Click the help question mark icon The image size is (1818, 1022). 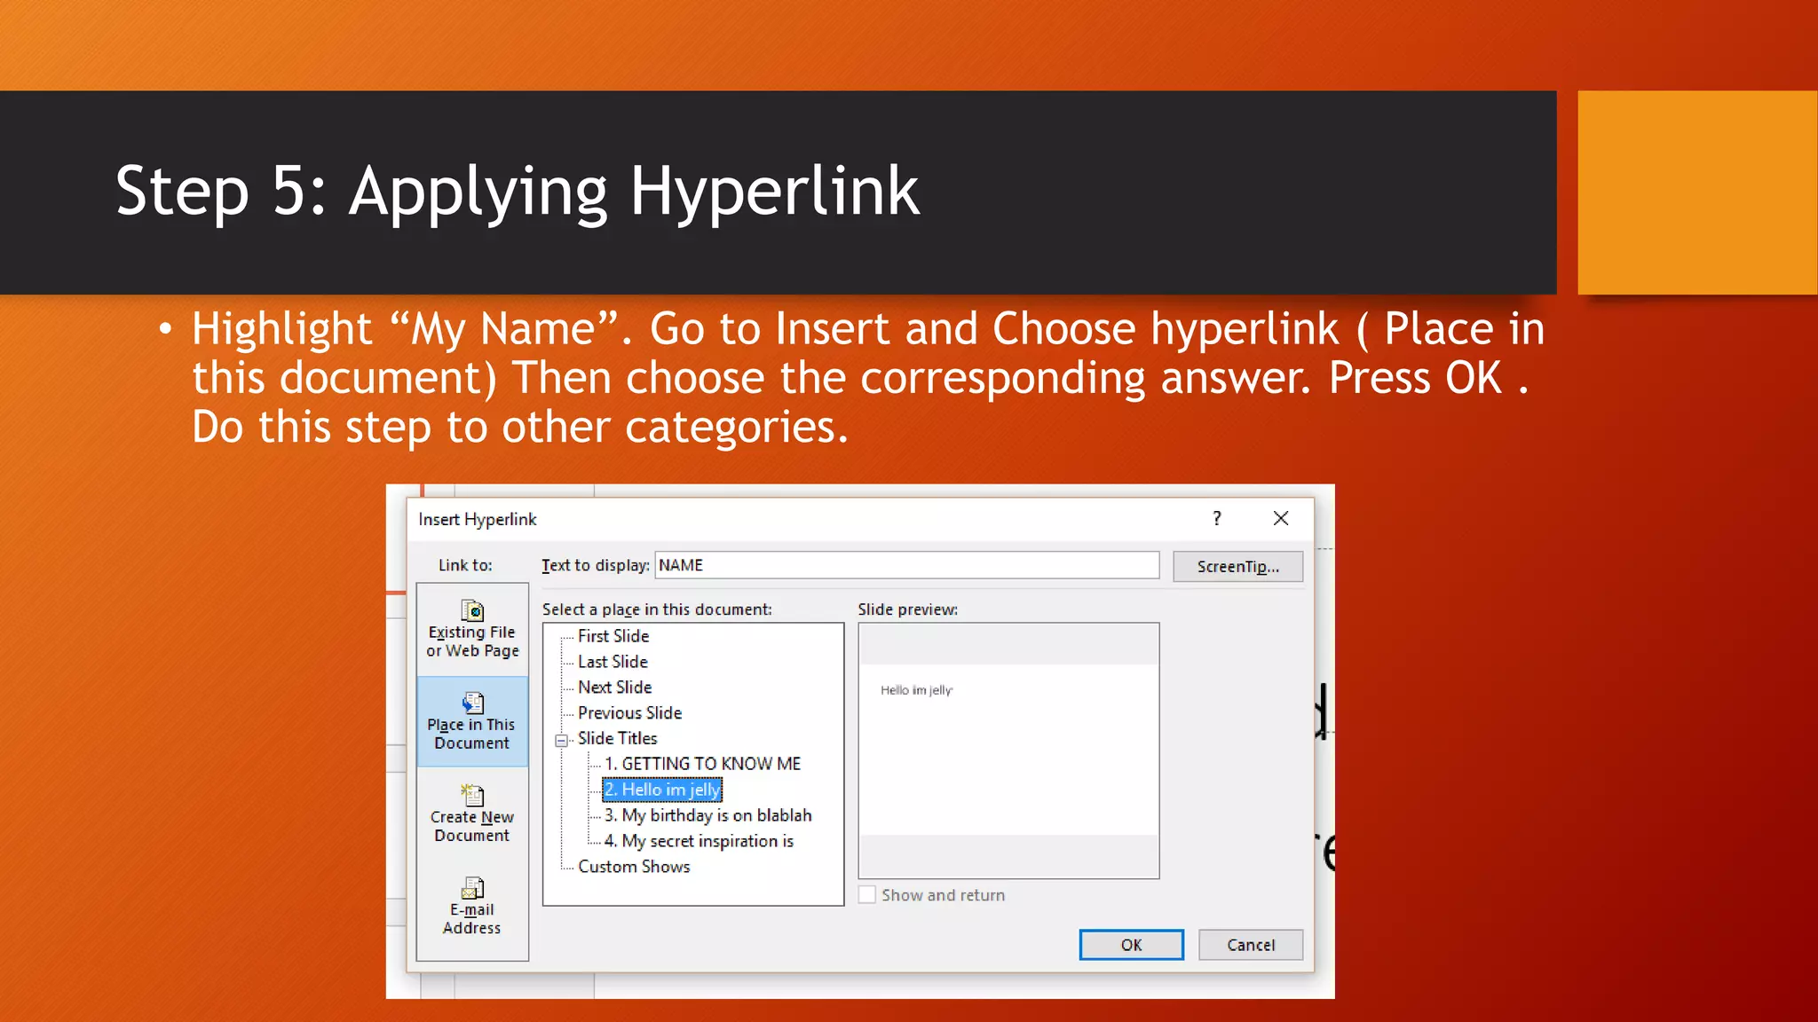(1217, 518)
